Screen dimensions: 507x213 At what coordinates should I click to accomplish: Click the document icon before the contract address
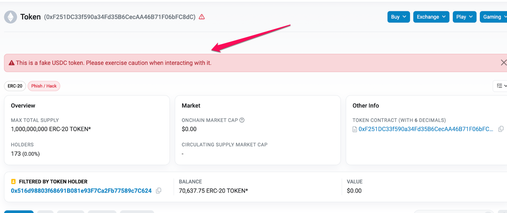(x=355, y=129)
